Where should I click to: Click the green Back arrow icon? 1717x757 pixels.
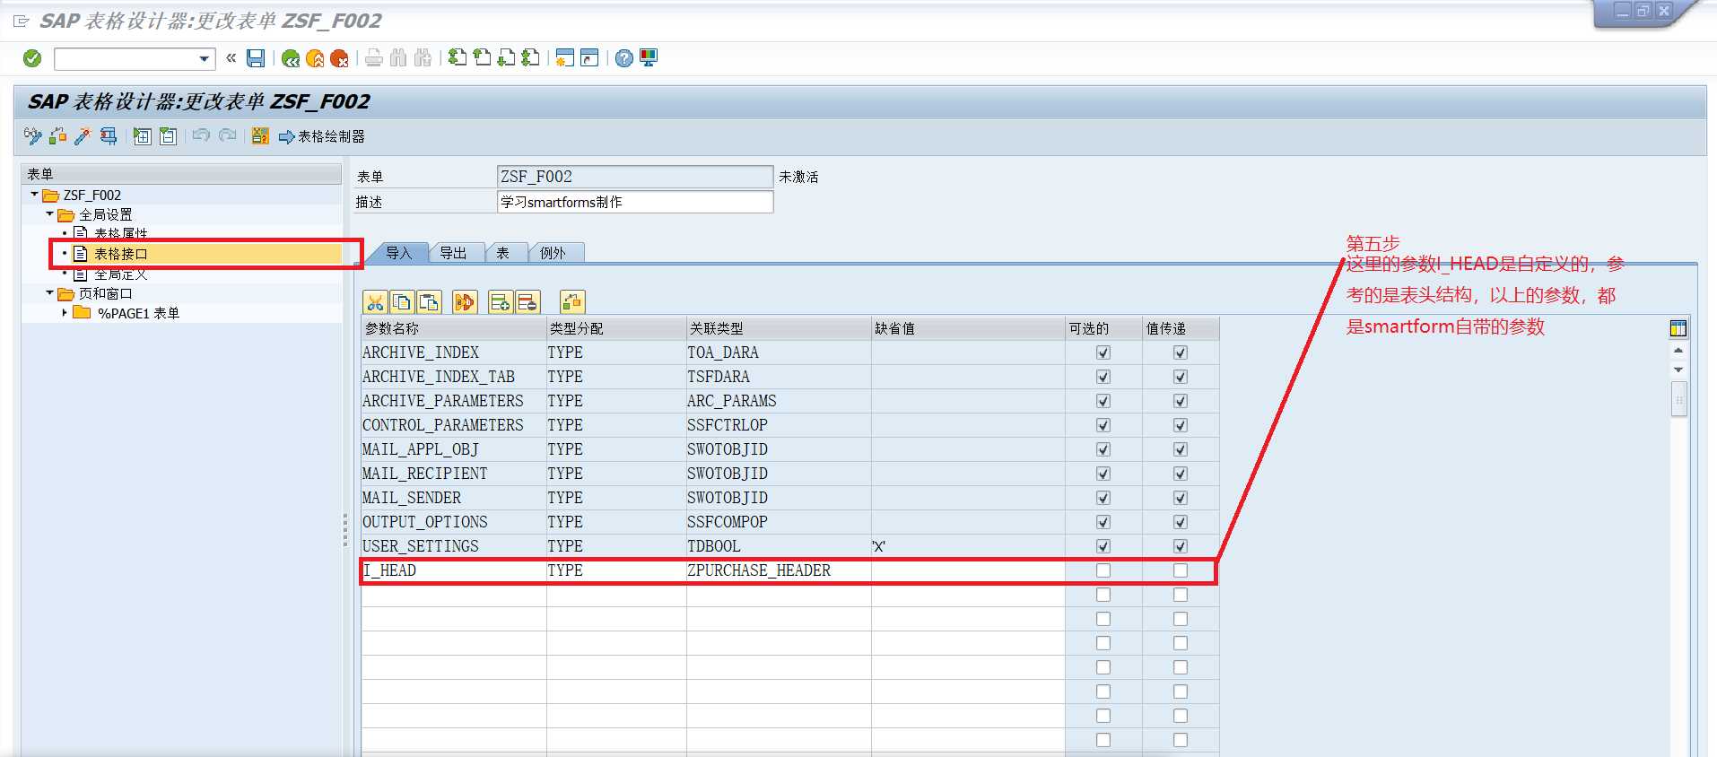(290, 58)
